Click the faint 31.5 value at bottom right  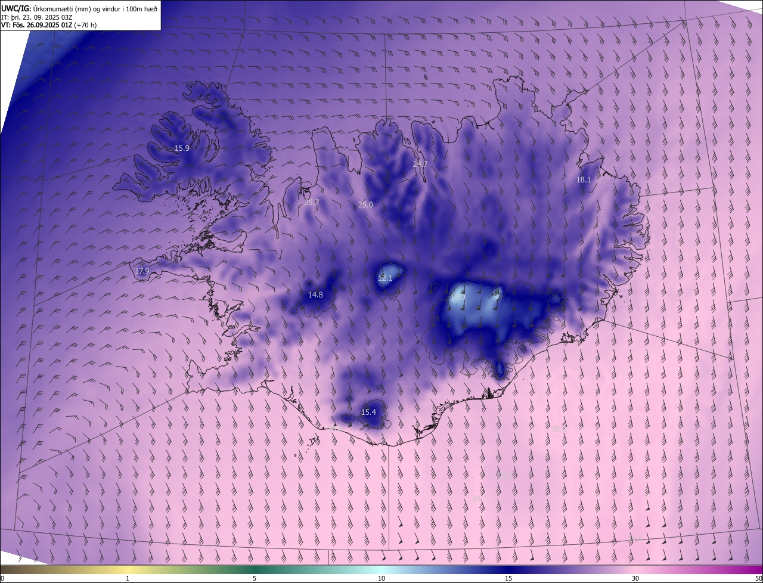click(x=635, y=538)
